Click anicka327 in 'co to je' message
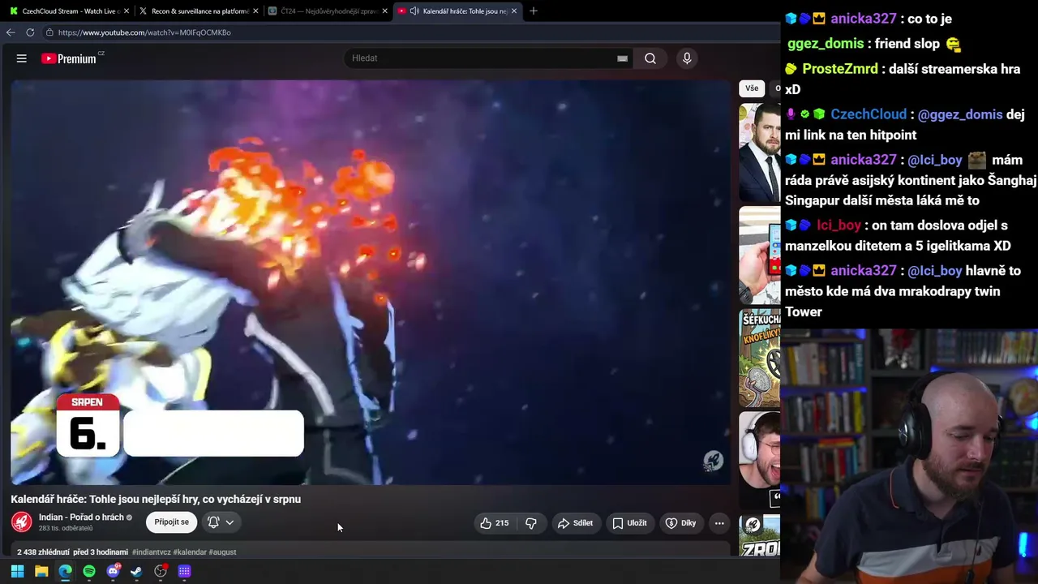 (x=864, y=19)
